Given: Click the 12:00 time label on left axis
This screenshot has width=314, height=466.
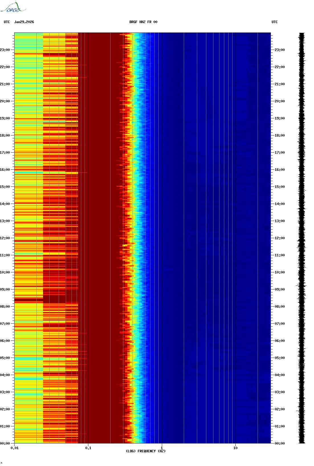Looking at the screenshot, I should click(5, 238).
